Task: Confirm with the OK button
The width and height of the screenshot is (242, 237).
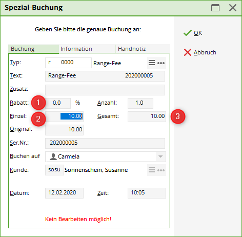Action: pyautogui.click(x=193, y=33)
